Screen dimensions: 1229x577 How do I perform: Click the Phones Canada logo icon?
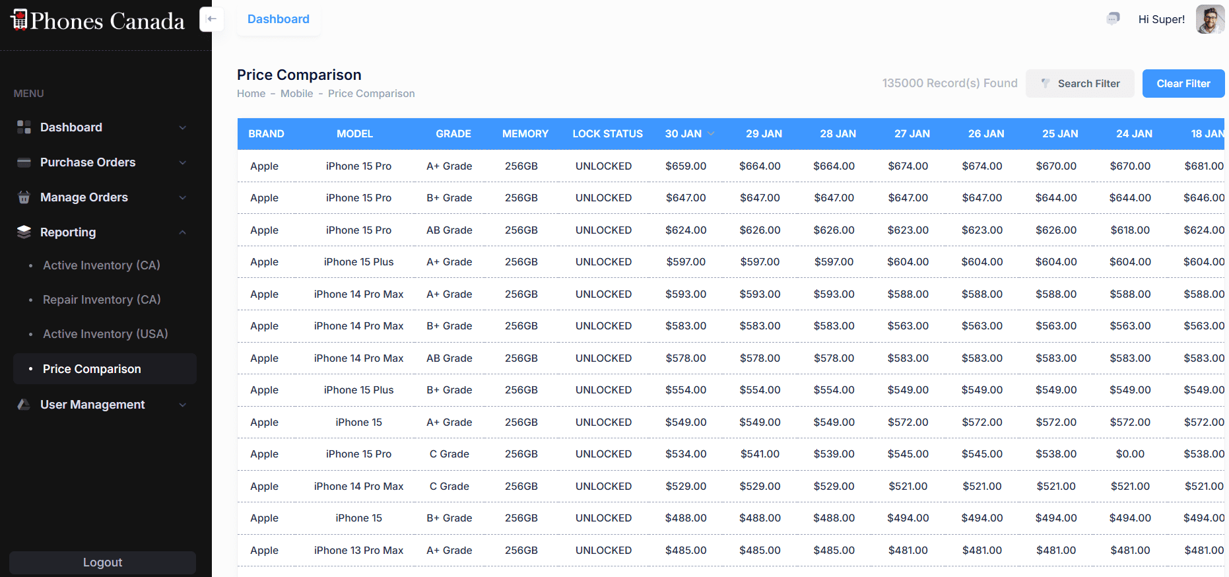point(19,20)
